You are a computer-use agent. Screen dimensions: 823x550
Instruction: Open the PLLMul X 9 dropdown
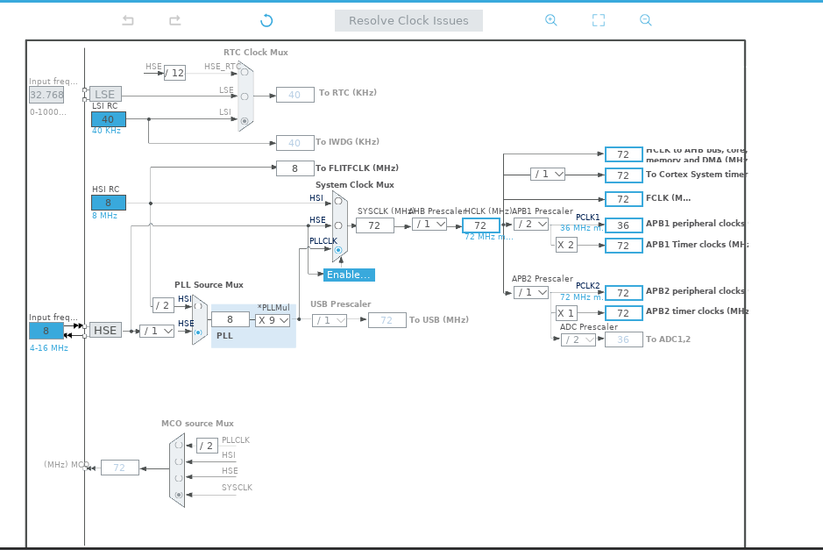(x=273, y=320)
